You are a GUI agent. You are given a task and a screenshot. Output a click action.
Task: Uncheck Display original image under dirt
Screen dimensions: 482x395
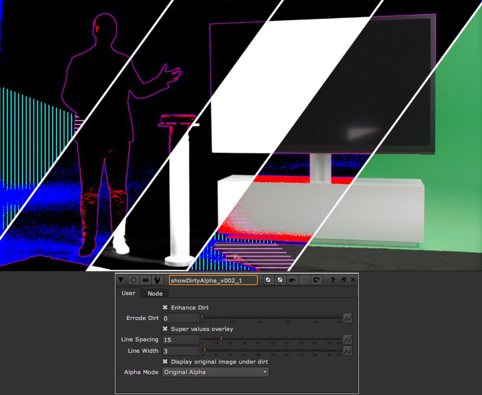(x=165, y=362)
